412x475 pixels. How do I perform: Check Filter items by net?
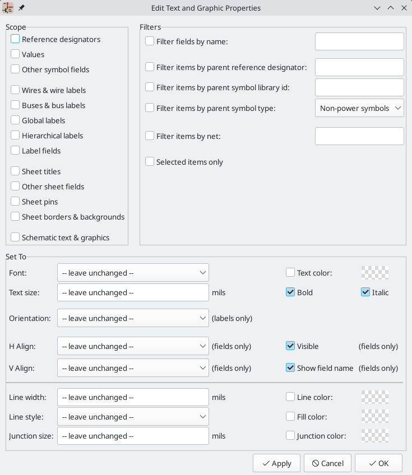(150, 135)
